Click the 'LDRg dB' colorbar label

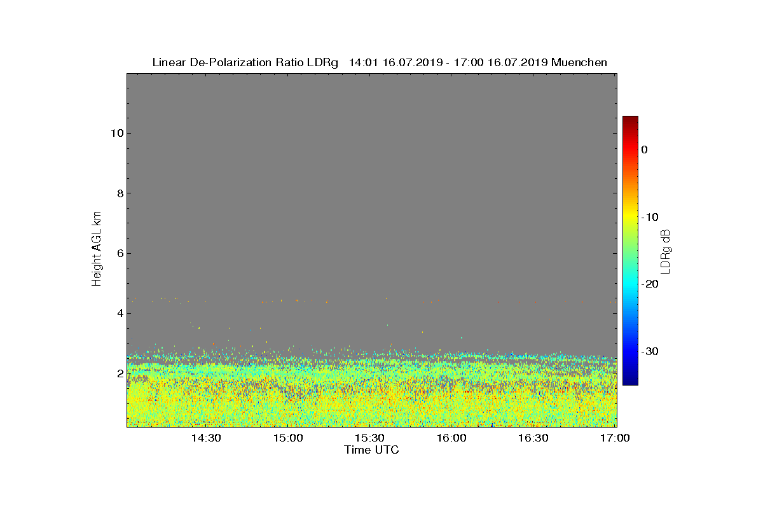pyautogui.click(x=666, y=251)
